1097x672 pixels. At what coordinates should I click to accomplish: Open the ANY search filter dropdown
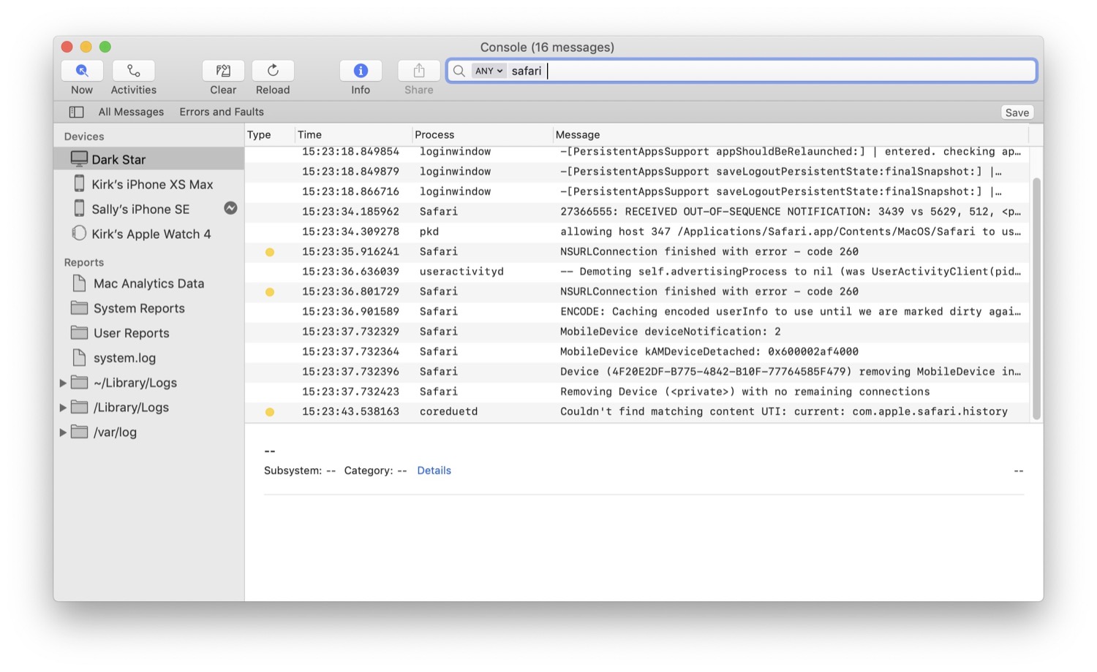[x=489, y=71]
